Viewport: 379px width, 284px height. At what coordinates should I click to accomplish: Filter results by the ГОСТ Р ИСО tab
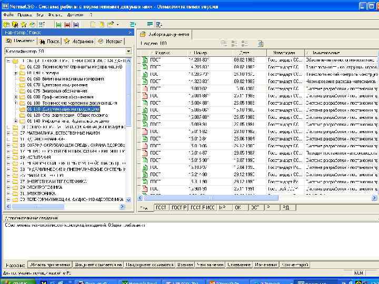tap(202, 208)
